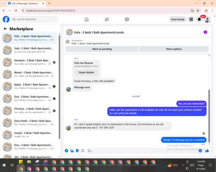Click the site information icon in address bar
This screenshot has width=216, height=172.
click(23, 11)
